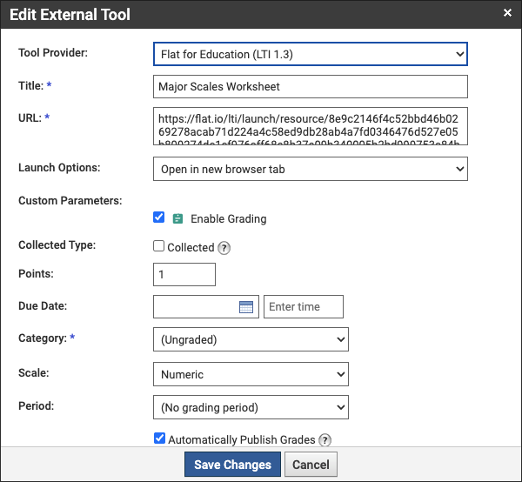Open the Scale dropdown showing Numeric
This screenshot has height=482, width=522.
251,374
